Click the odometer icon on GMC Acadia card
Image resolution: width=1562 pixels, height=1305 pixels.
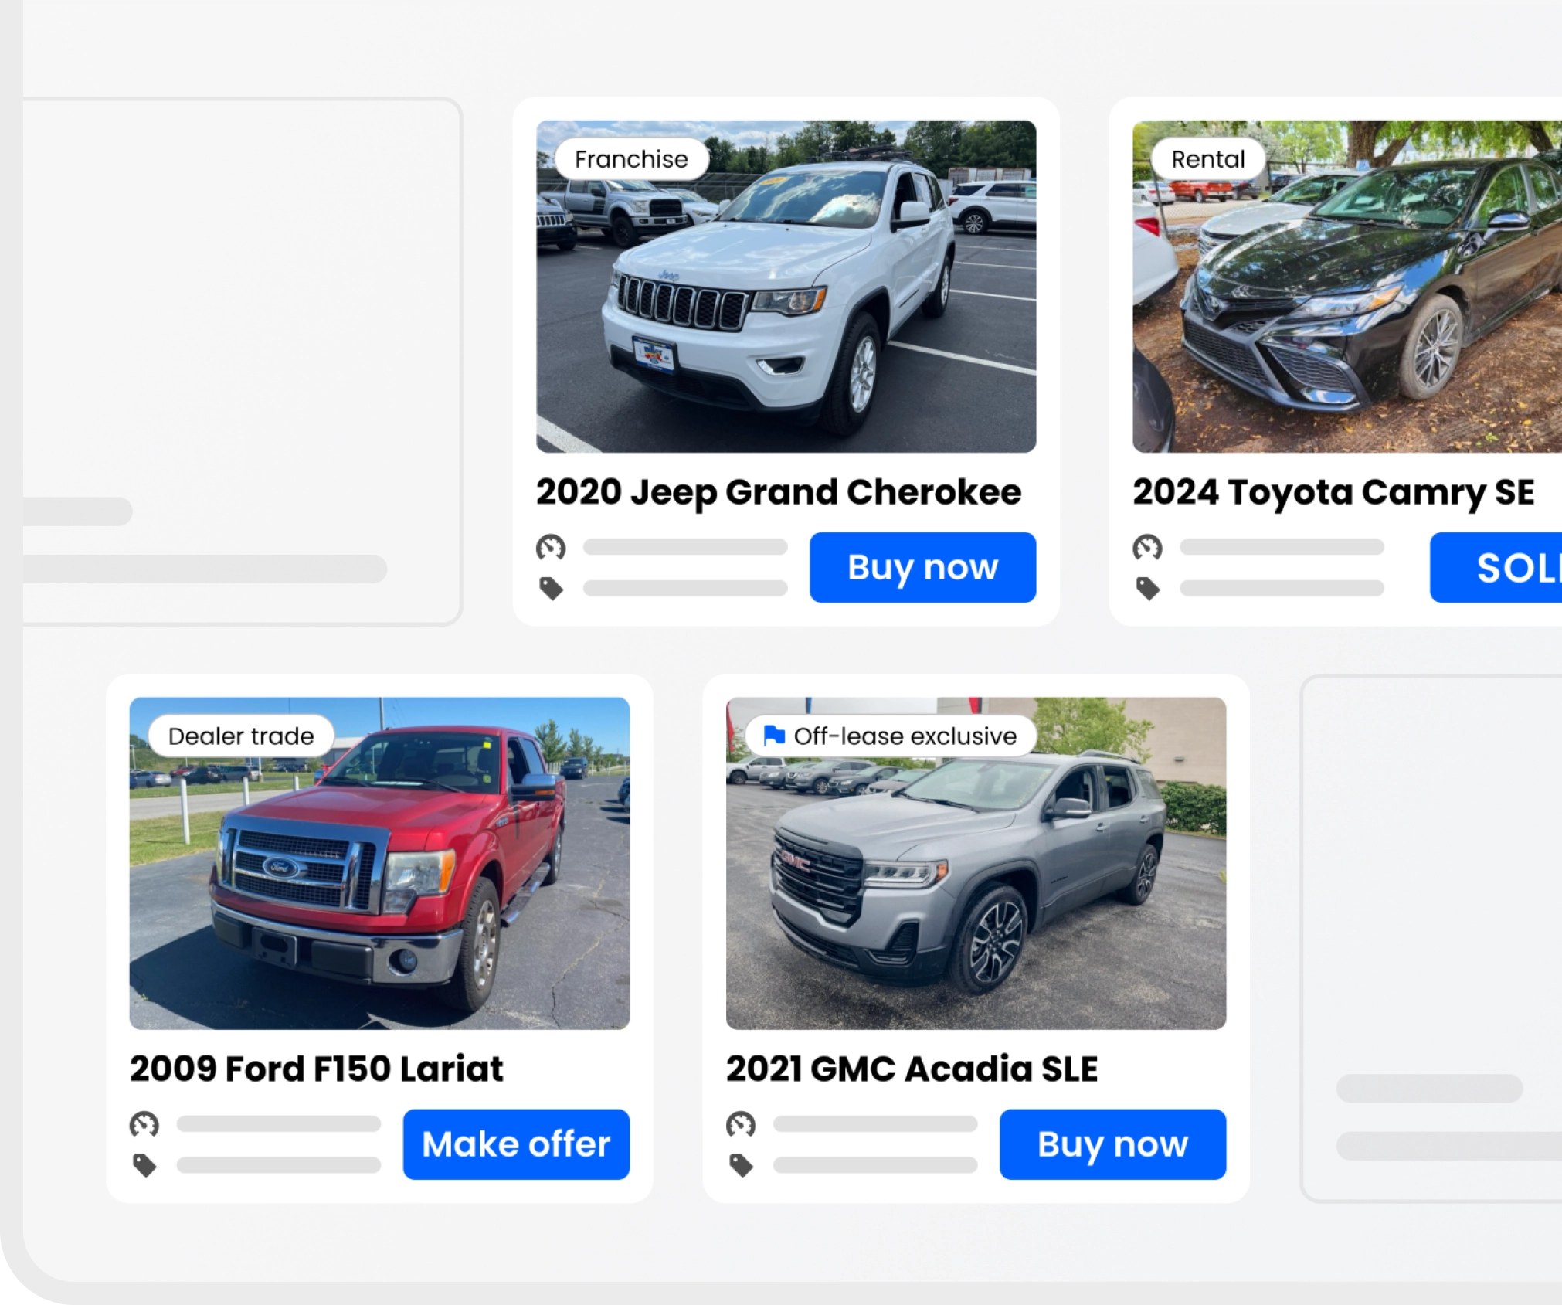[741, 1124]
